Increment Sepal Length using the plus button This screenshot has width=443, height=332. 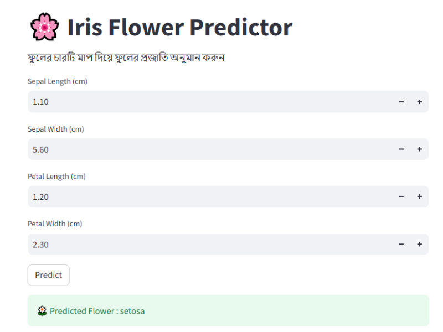(x=419, y=102)
